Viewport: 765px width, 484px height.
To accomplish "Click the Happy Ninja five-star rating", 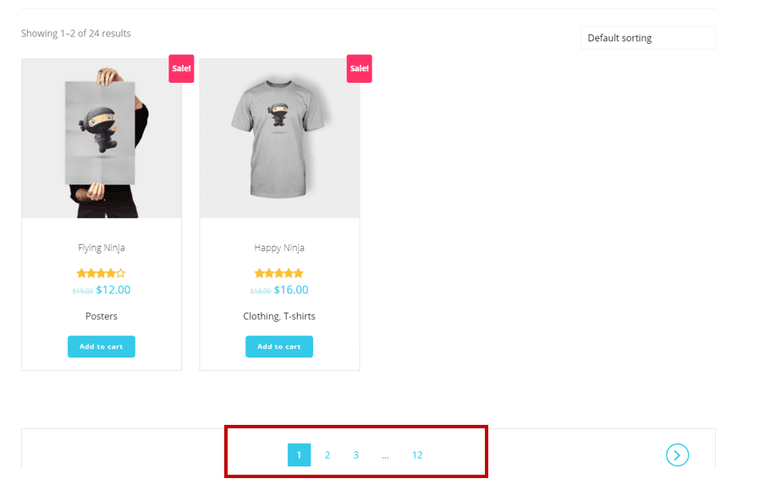I will (x=278, y=273).
